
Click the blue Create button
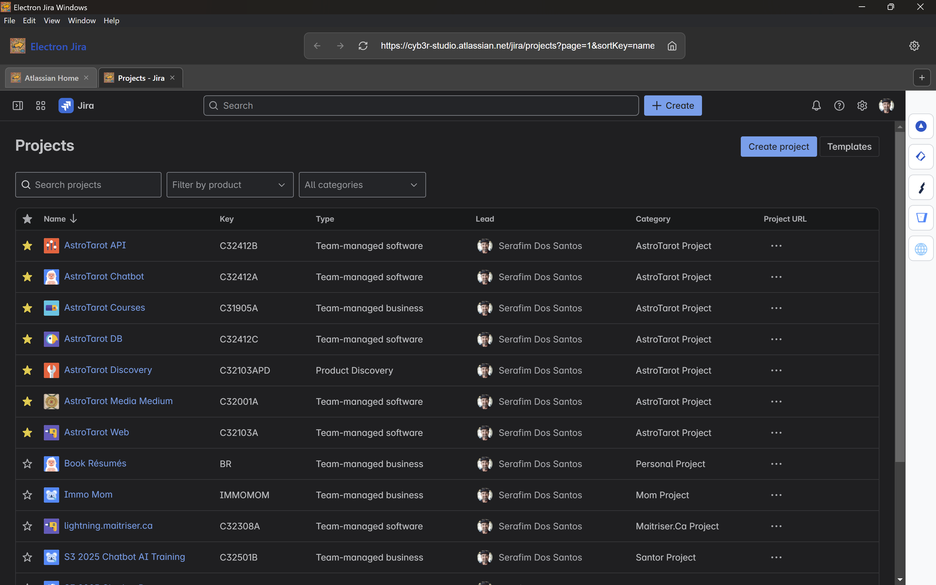(x=673, y=106)
